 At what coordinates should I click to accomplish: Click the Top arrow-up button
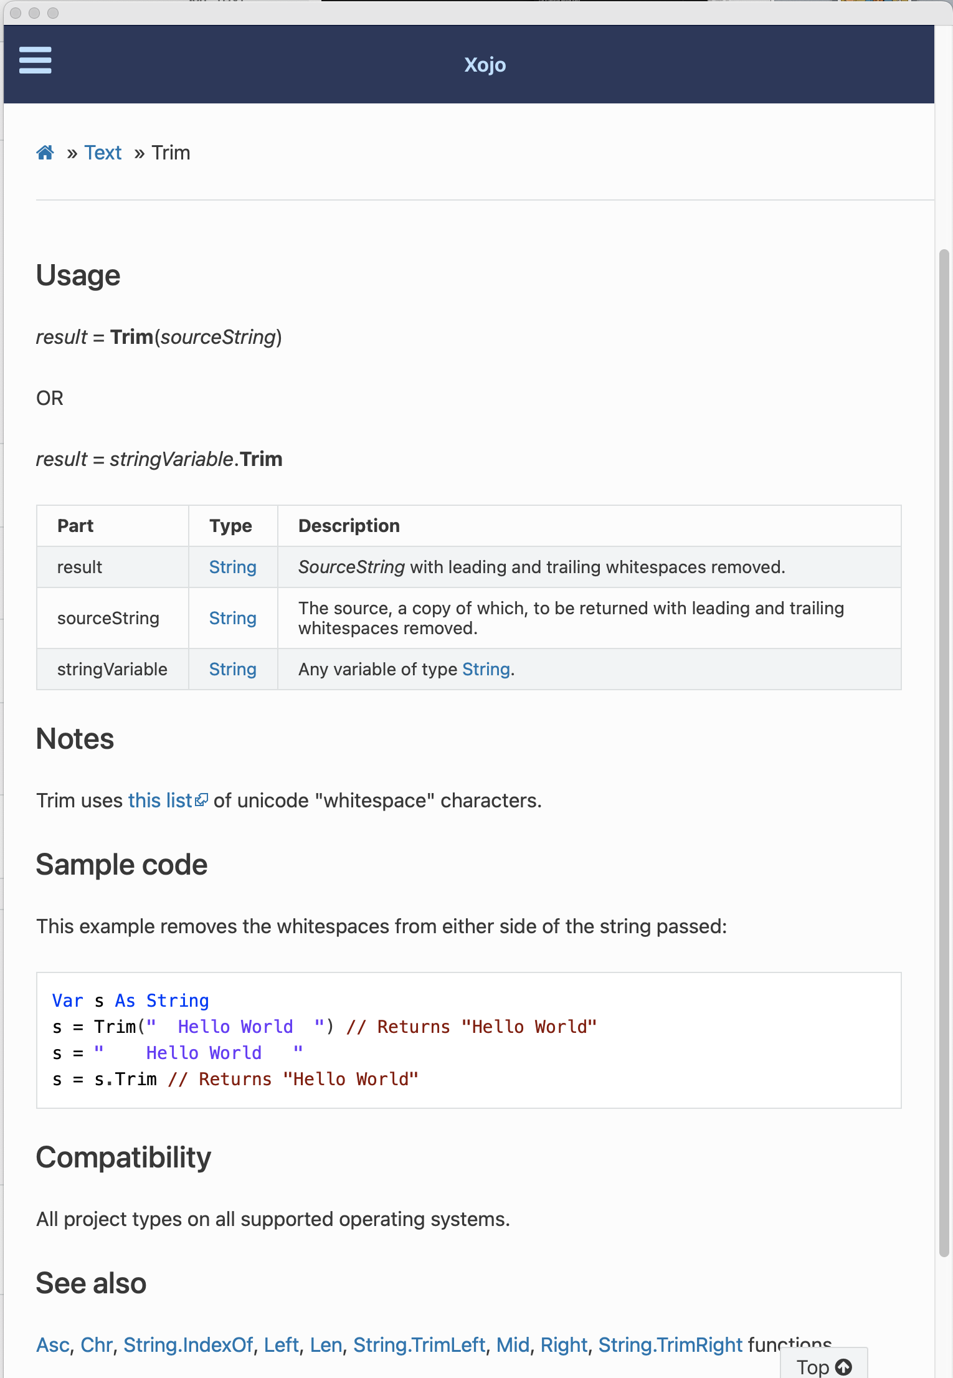pos(823,1366)
